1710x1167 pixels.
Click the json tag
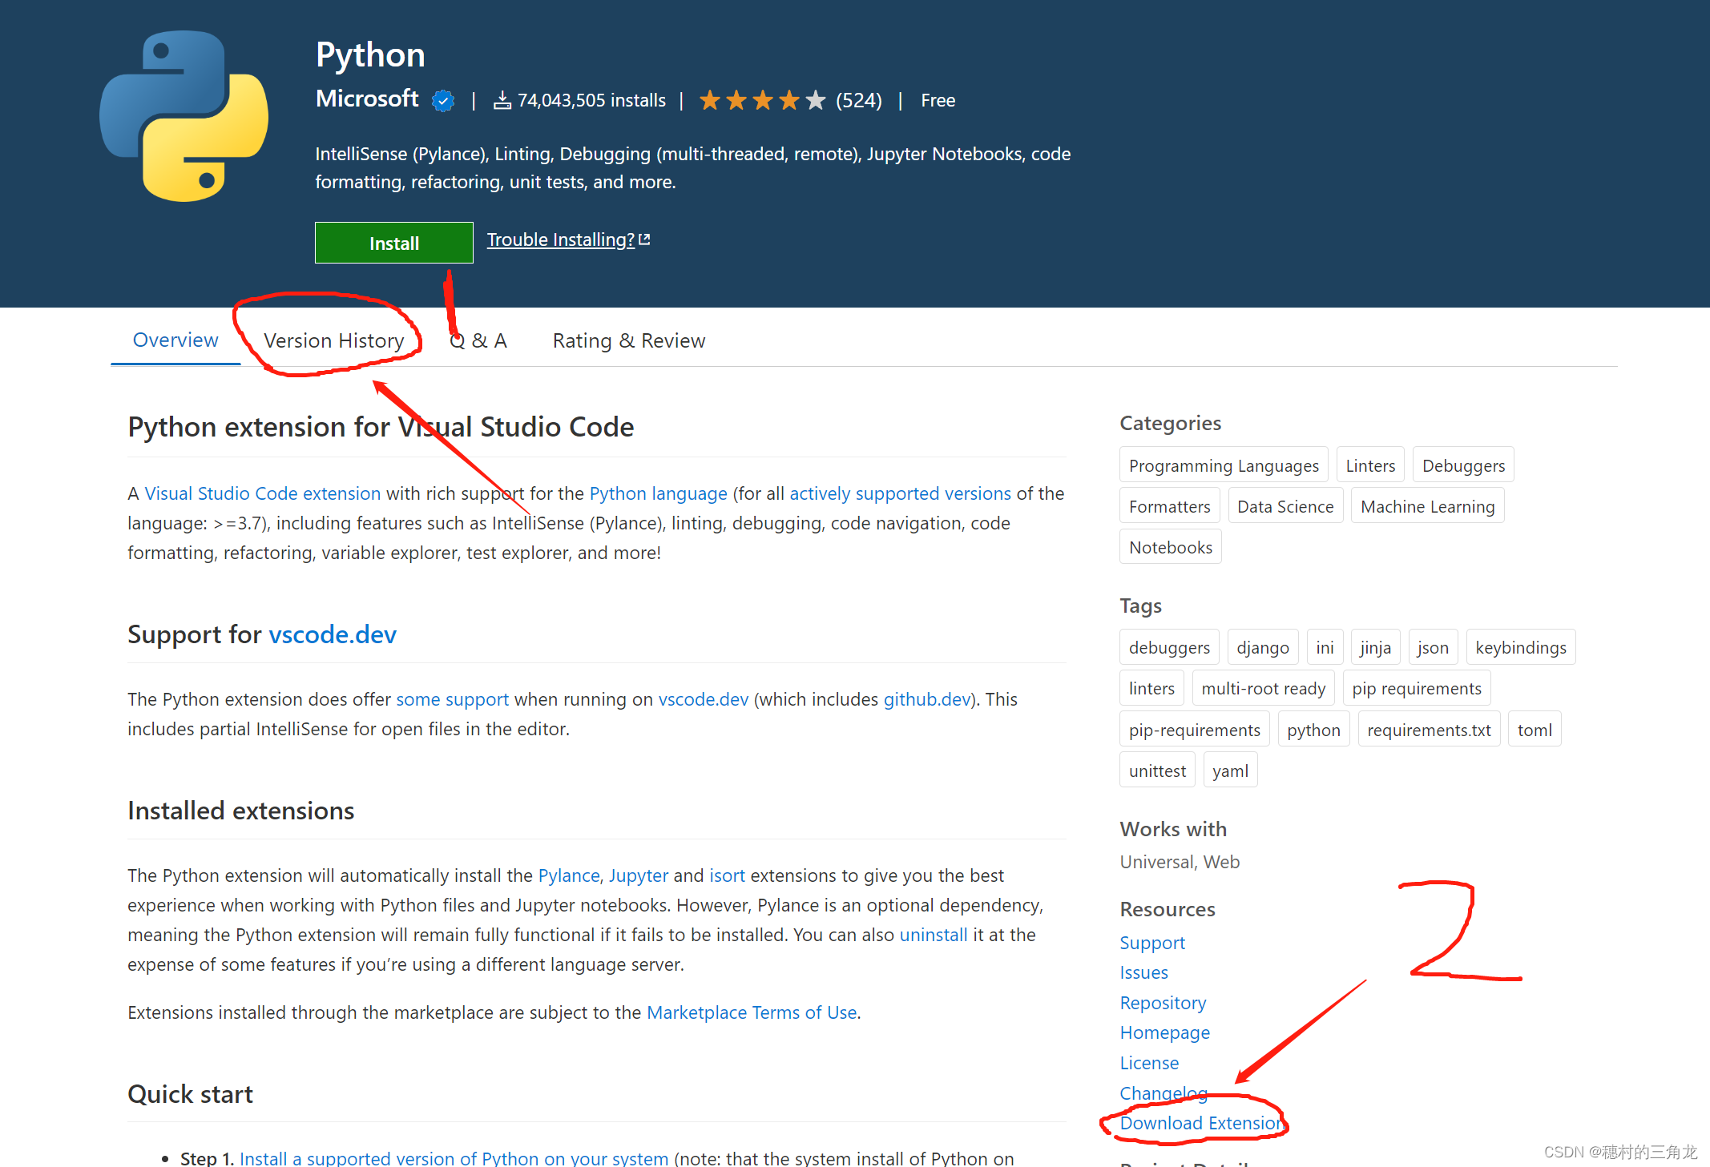[1433, 647]
